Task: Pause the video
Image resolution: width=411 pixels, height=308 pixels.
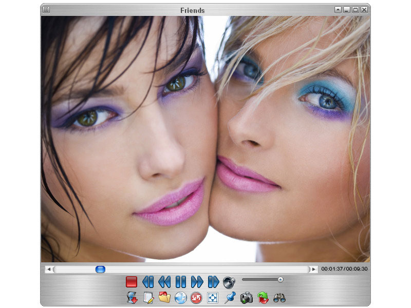Action: [x=181, y=282]
